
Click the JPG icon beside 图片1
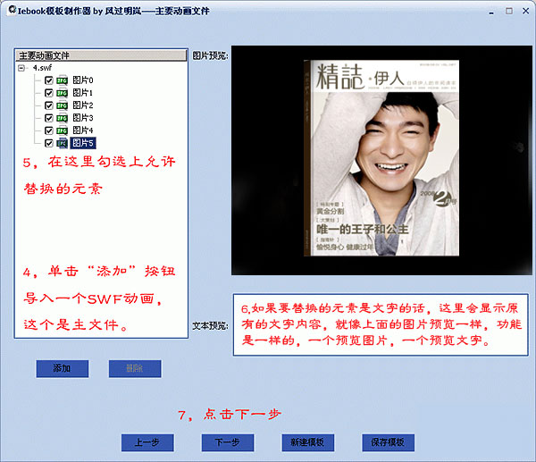[x=62, y=93]
